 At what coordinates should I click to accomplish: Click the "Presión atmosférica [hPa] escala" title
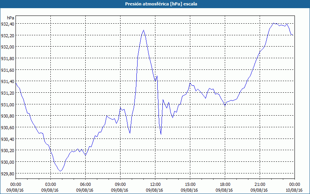161,4
